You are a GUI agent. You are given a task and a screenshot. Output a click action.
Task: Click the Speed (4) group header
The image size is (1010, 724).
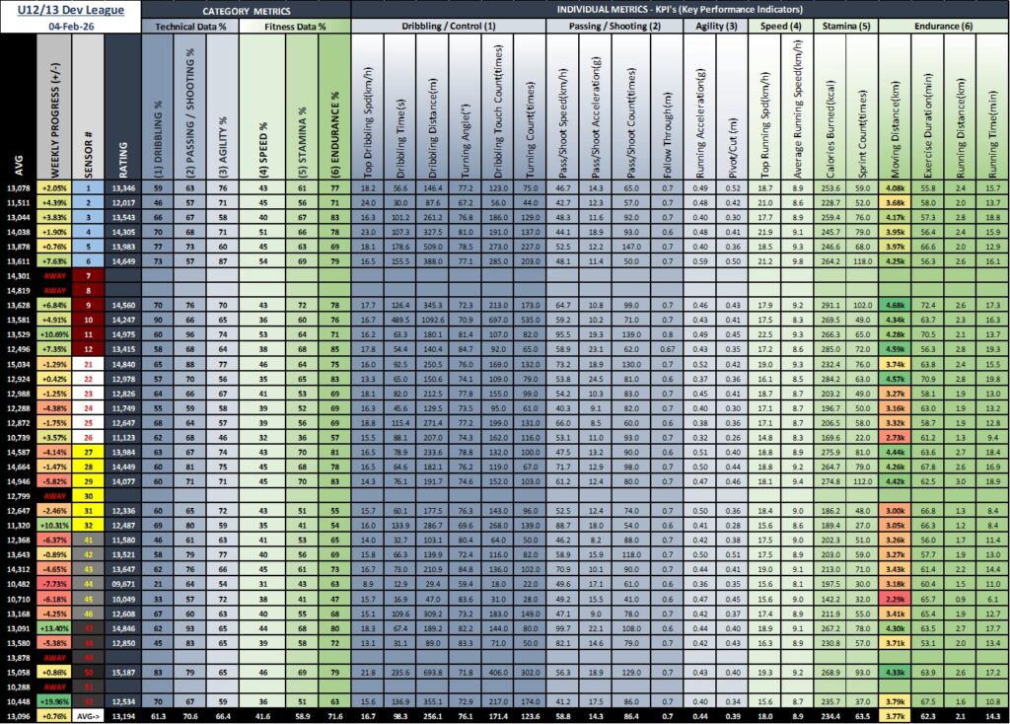pos(779,27)
